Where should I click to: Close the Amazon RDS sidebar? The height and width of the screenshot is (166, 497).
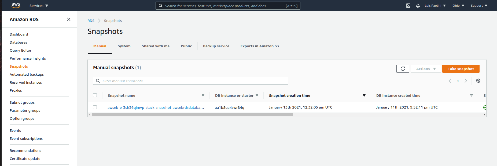click(69, 19)
